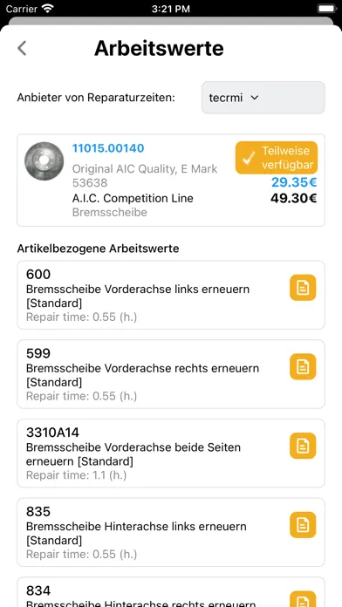Open document icon for labor 834
Image resolution: width=342 pixels, height=607 pixels.
303,599
